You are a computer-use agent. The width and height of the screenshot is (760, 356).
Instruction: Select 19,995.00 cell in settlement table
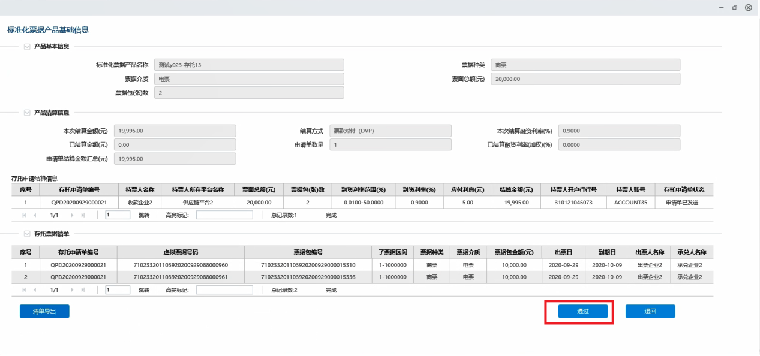517,203
